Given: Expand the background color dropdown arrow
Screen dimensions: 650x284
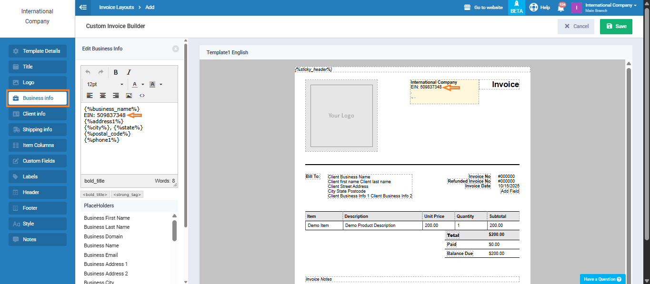Looking at the screenshot, I should (x=161, y=85).
